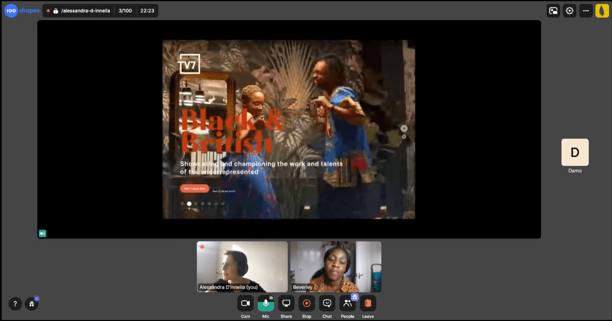Click Get 7 days trial button
This screenshot has height=321, width=612.
point(194,188)
